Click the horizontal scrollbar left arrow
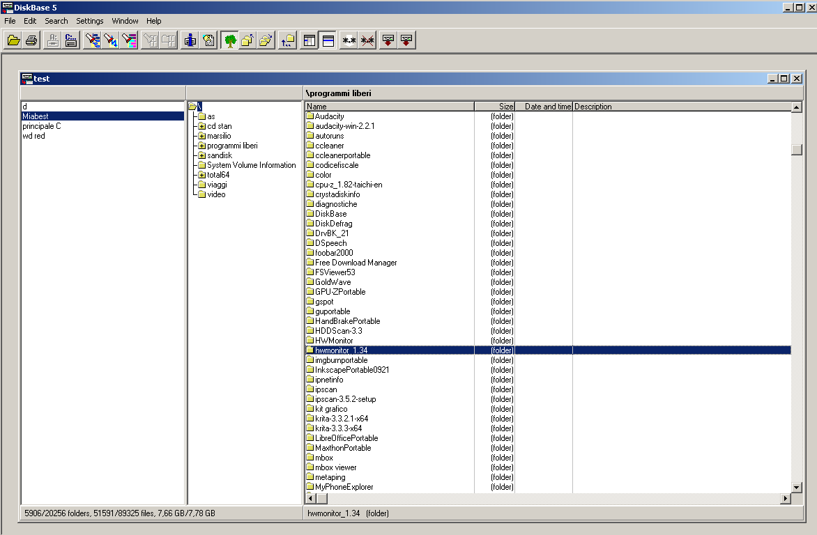This screenshot has height=535, width=817. click(x=310, y=499)
